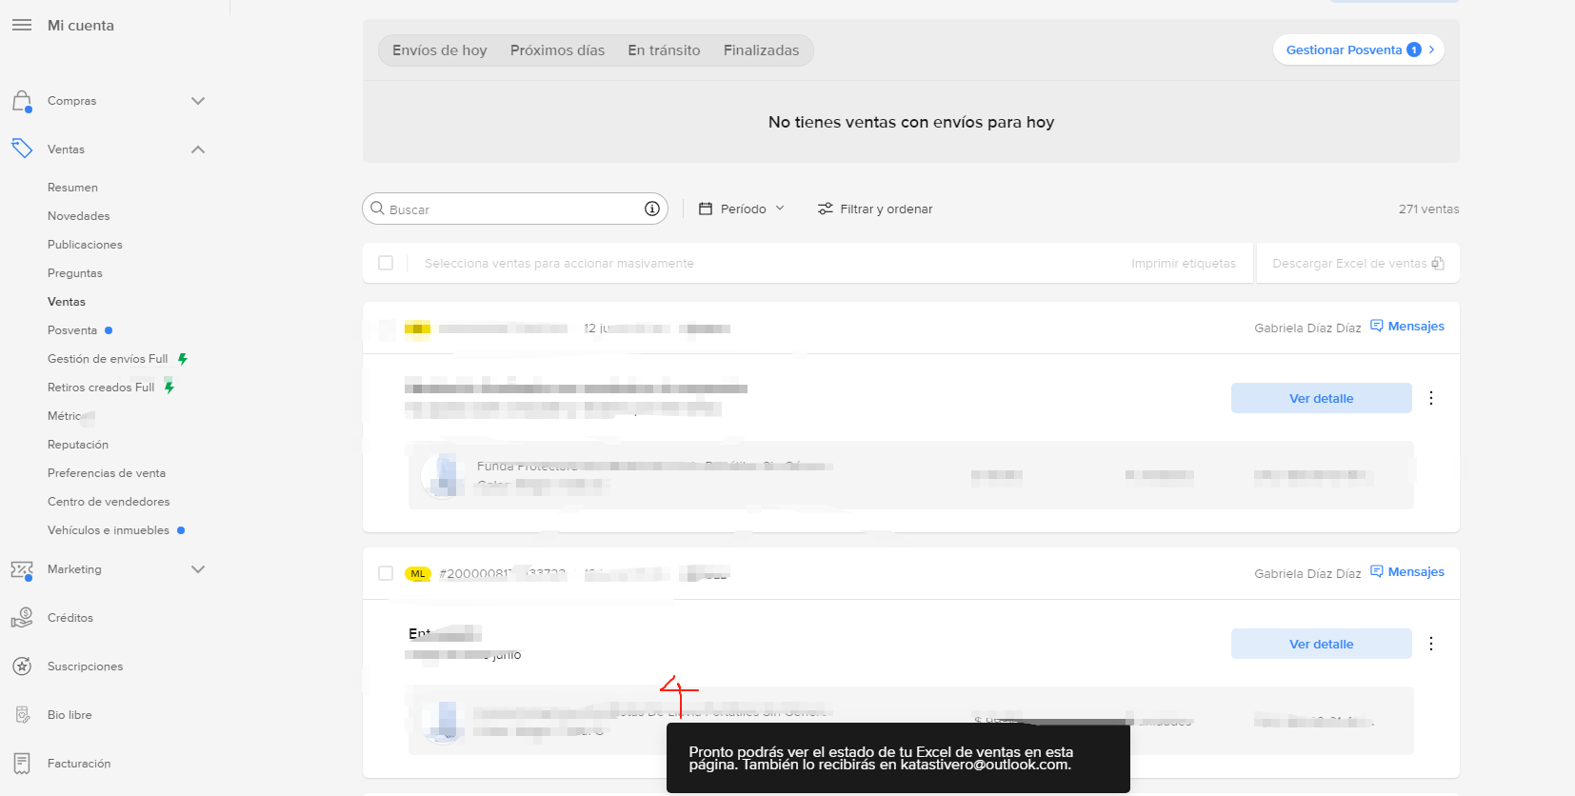Click the Compras shopping bag icon
Image resolution: width=1575 pixels, height=796 pixels.
pyautogui.click(x=22, y=101)
